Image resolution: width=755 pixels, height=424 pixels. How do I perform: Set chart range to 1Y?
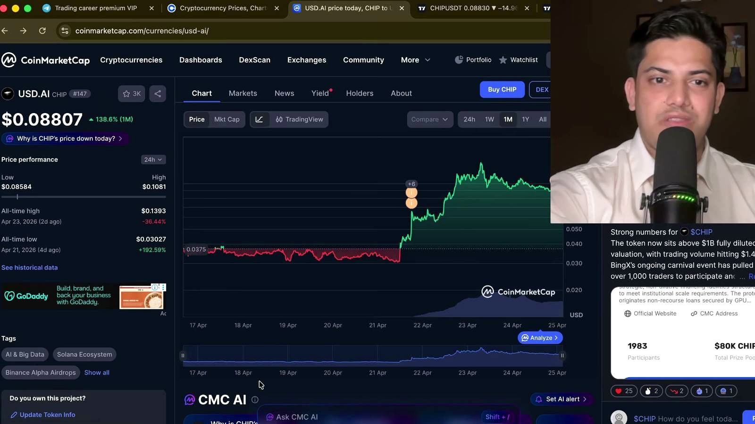tap(526, 119)
